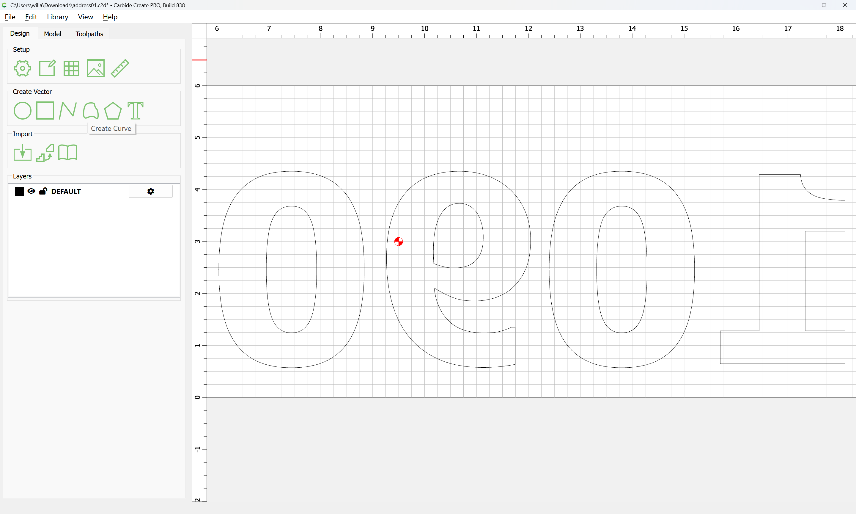Select the Create Polyline tool
Screen dimensions: 856x514
tap(68, 110)
